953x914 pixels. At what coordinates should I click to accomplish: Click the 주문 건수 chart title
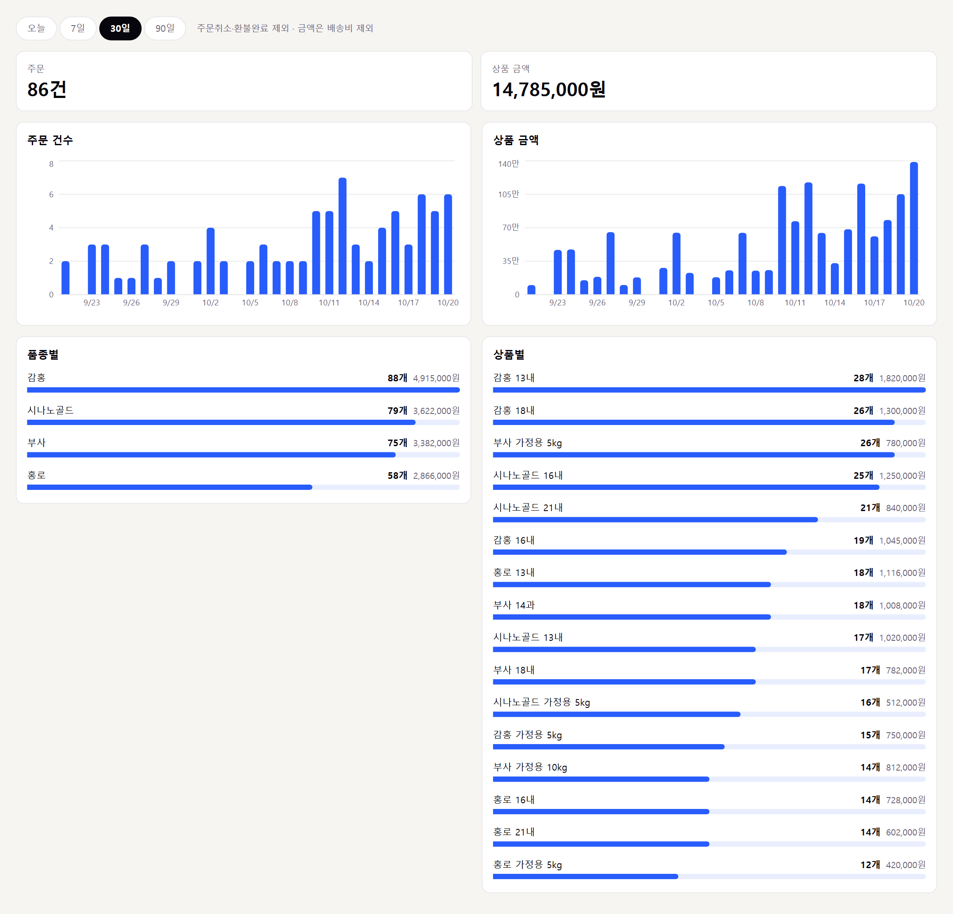pos(50,140)
